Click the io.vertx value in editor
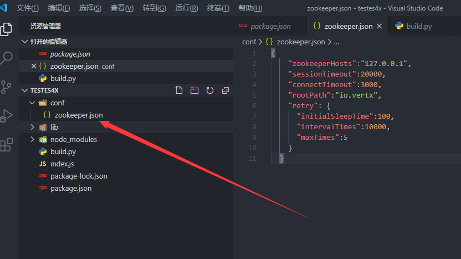 coord(356,95)
